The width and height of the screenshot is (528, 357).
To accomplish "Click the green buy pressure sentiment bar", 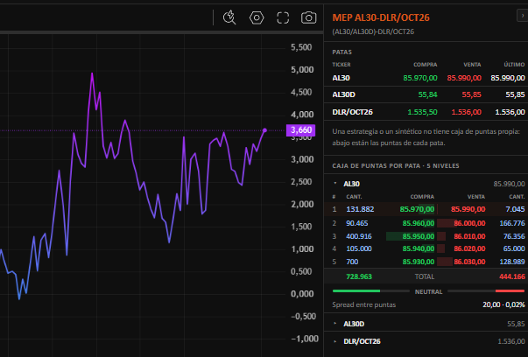I will coord(356,291).
